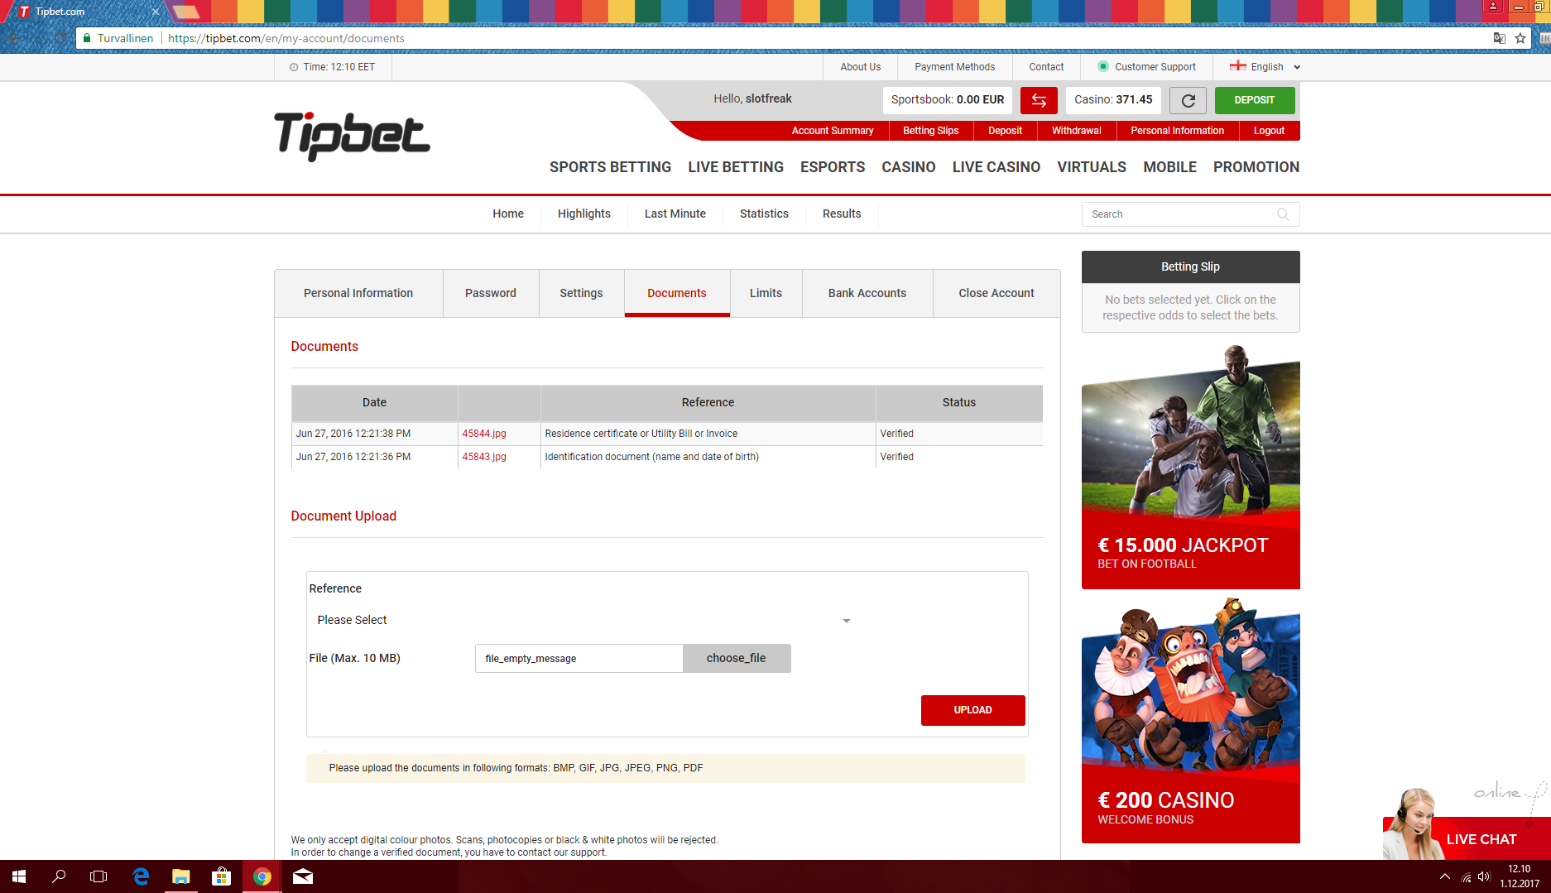Open Windows taskbar search
Image resolution: width=1551 pixels, height=893 pixels.
(59, 876)
